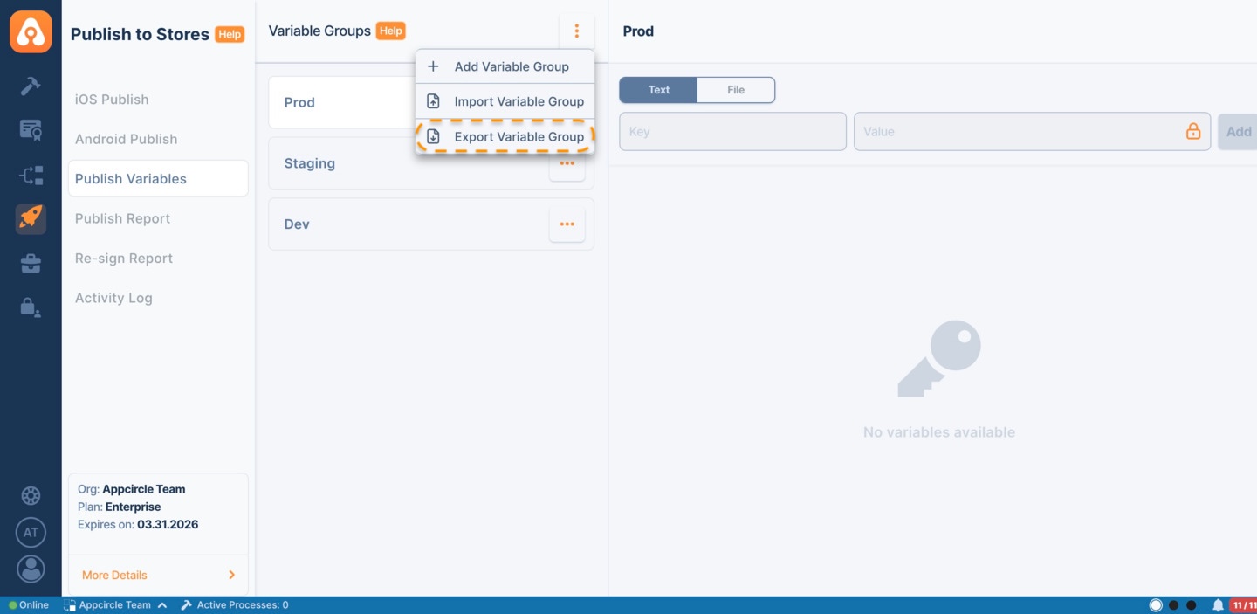Image resolution: width=1257 pixels, height=614 pixels.
Task: Open the three-dot menu for Dev group
Action: [567, 224]
